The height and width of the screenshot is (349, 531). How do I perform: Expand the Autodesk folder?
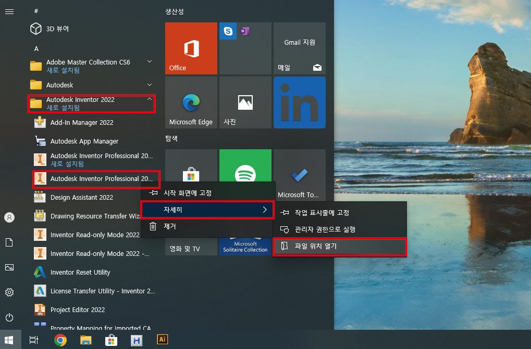click(91, 85)
